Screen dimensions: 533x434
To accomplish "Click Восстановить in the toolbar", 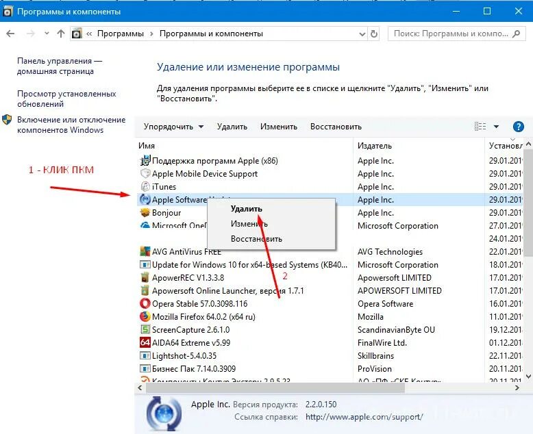I will pos(336,127).
